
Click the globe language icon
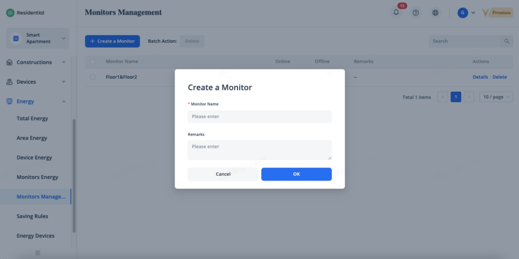(x=435, y=13)
